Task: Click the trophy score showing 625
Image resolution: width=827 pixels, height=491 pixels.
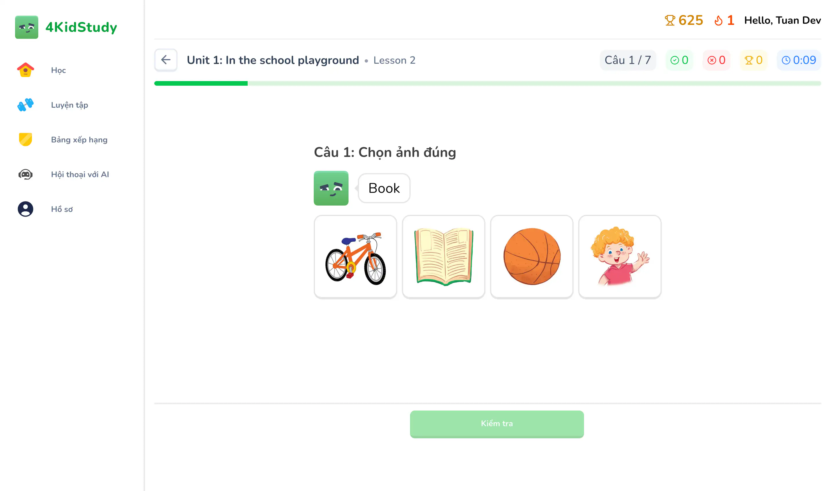Action: pos(683,20)
